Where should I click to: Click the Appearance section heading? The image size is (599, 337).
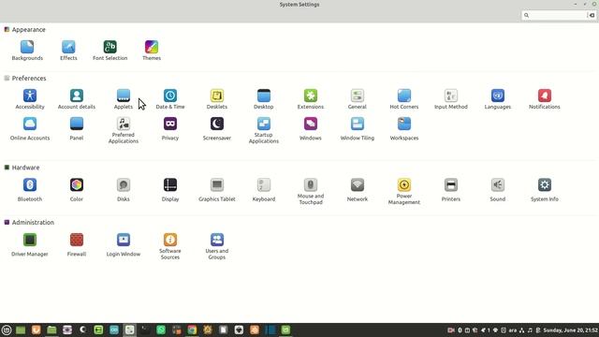click(x=28, y=29)
